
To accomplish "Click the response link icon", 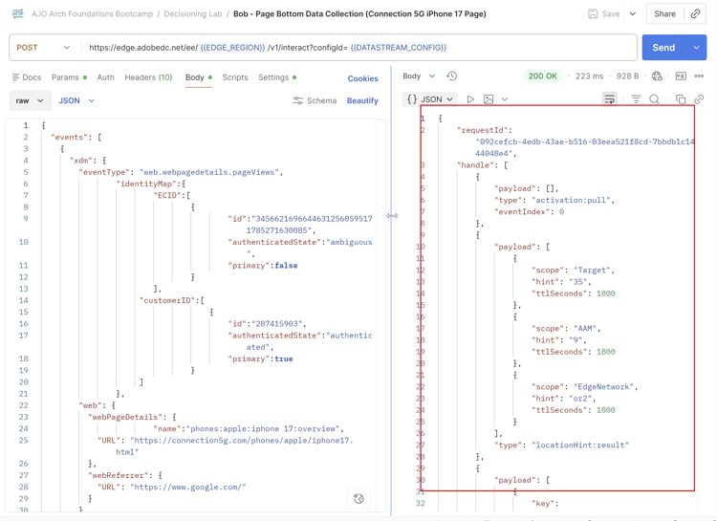I will pos(699,99).
